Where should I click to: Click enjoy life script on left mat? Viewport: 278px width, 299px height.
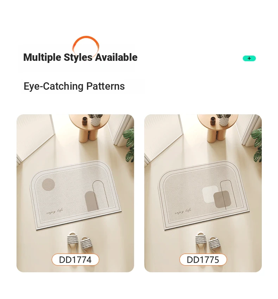55,211
